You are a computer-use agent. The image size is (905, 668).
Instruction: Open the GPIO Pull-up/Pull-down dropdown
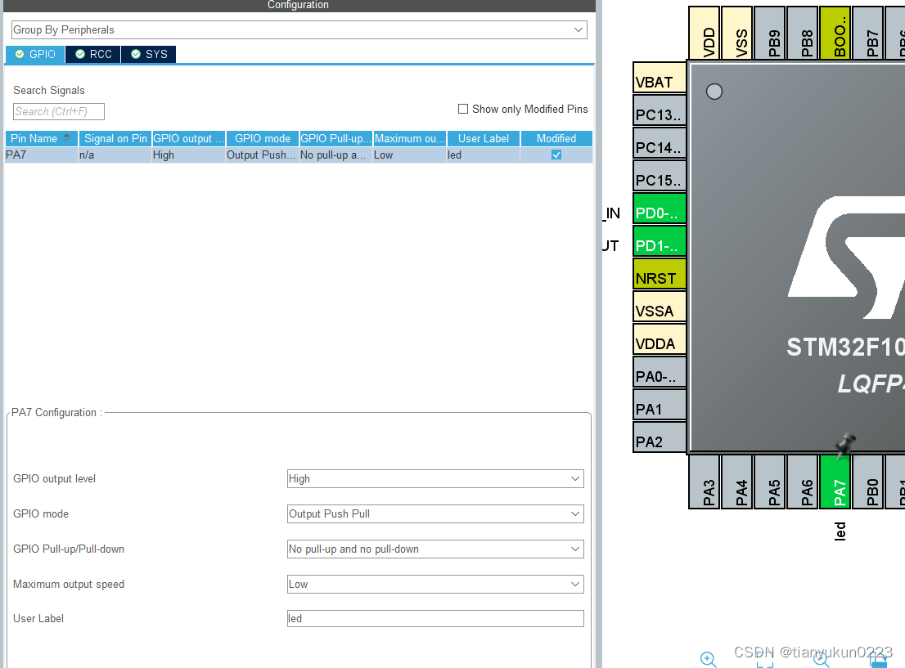tap(435, 549)
